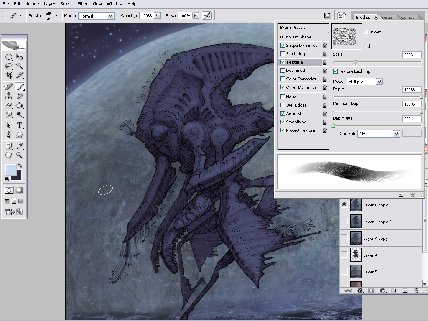Open the brush preset picker arrow
The image size is (428, 321).
click(x=56, y=15)
